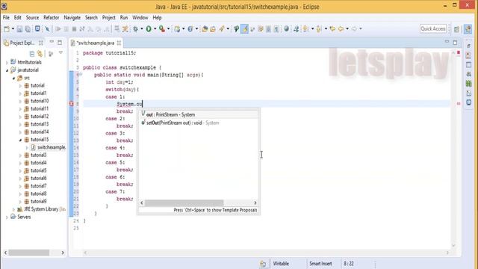Select the switchexample.java editor tab
Viewport: 478px width, 269px height.
(96, 43)
